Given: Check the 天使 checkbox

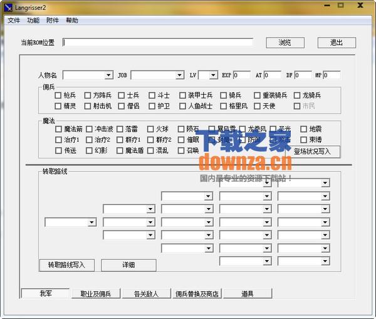Looking at the screenshot, I should coord(257,106).
